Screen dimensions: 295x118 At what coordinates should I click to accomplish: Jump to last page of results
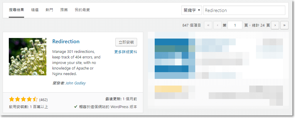pyautogui.click(x=284, y=25)
